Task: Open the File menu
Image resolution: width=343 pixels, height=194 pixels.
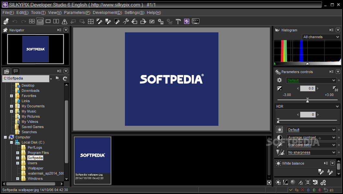Action: (x=8, y=13)
